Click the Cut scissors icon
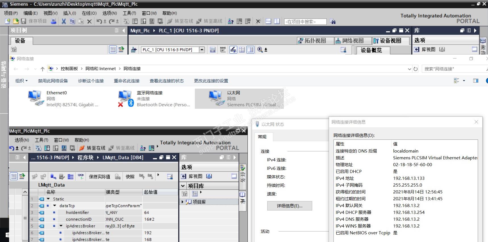Viewport: 488px width, 242px height. [64, 21]
